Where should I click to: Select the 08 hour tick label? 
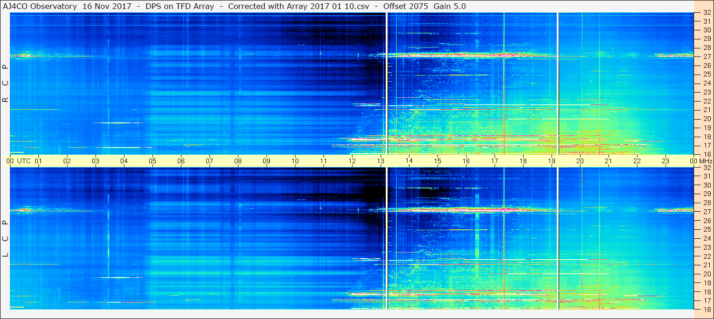coord(238,161)
